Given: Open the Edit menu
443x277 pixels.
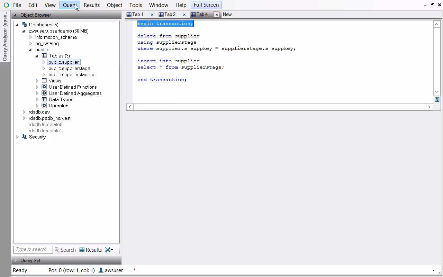Looking at the screenshot, I should (33, 5).
